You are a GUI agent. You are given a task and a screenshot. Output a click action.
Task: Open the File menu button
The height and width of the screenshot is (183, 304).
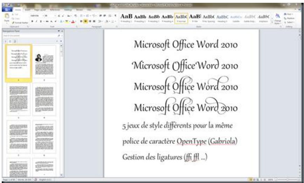[x=7, y=9]
